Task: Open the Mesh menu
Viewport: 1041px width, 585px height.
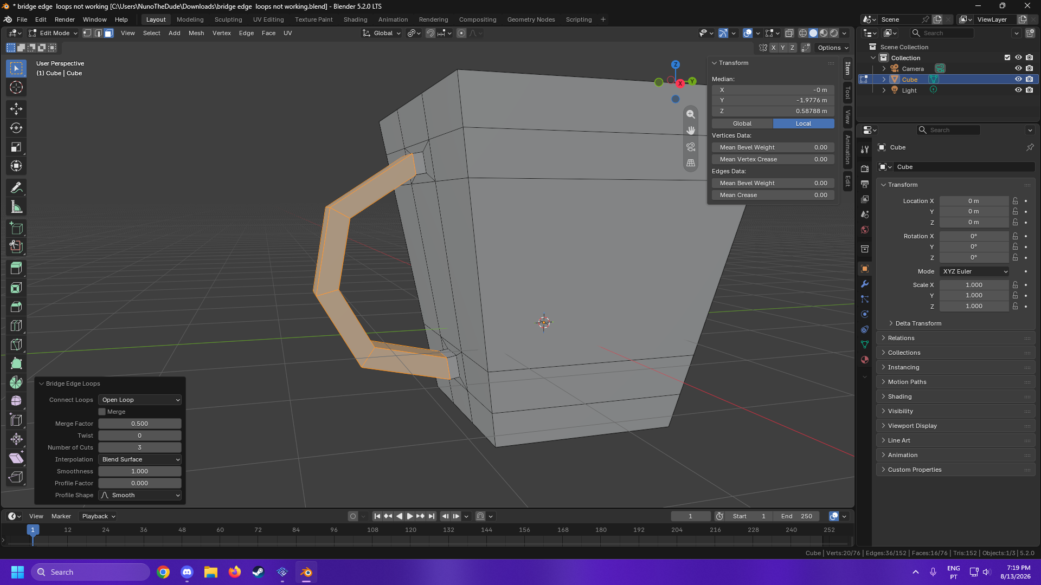Action: coord(196,33)
